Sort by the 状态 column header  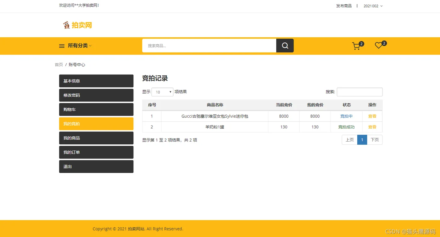347,105
